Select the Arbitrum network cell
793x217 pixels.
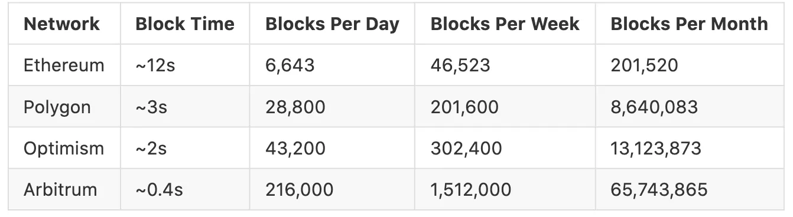60,190
